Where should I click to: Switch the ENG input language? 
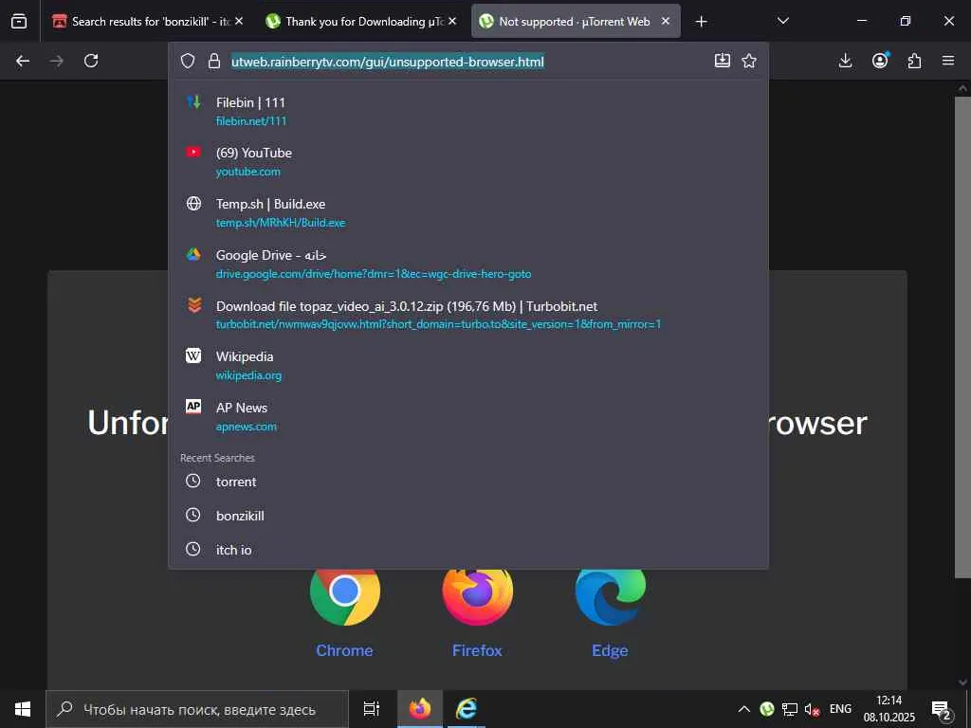(x=840, y=709)
